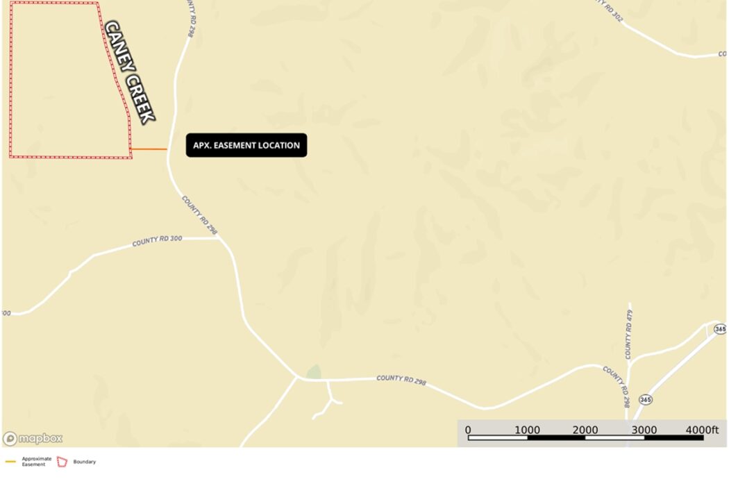
Task: Click the County Rd 300 label
Action: [157, 240]
